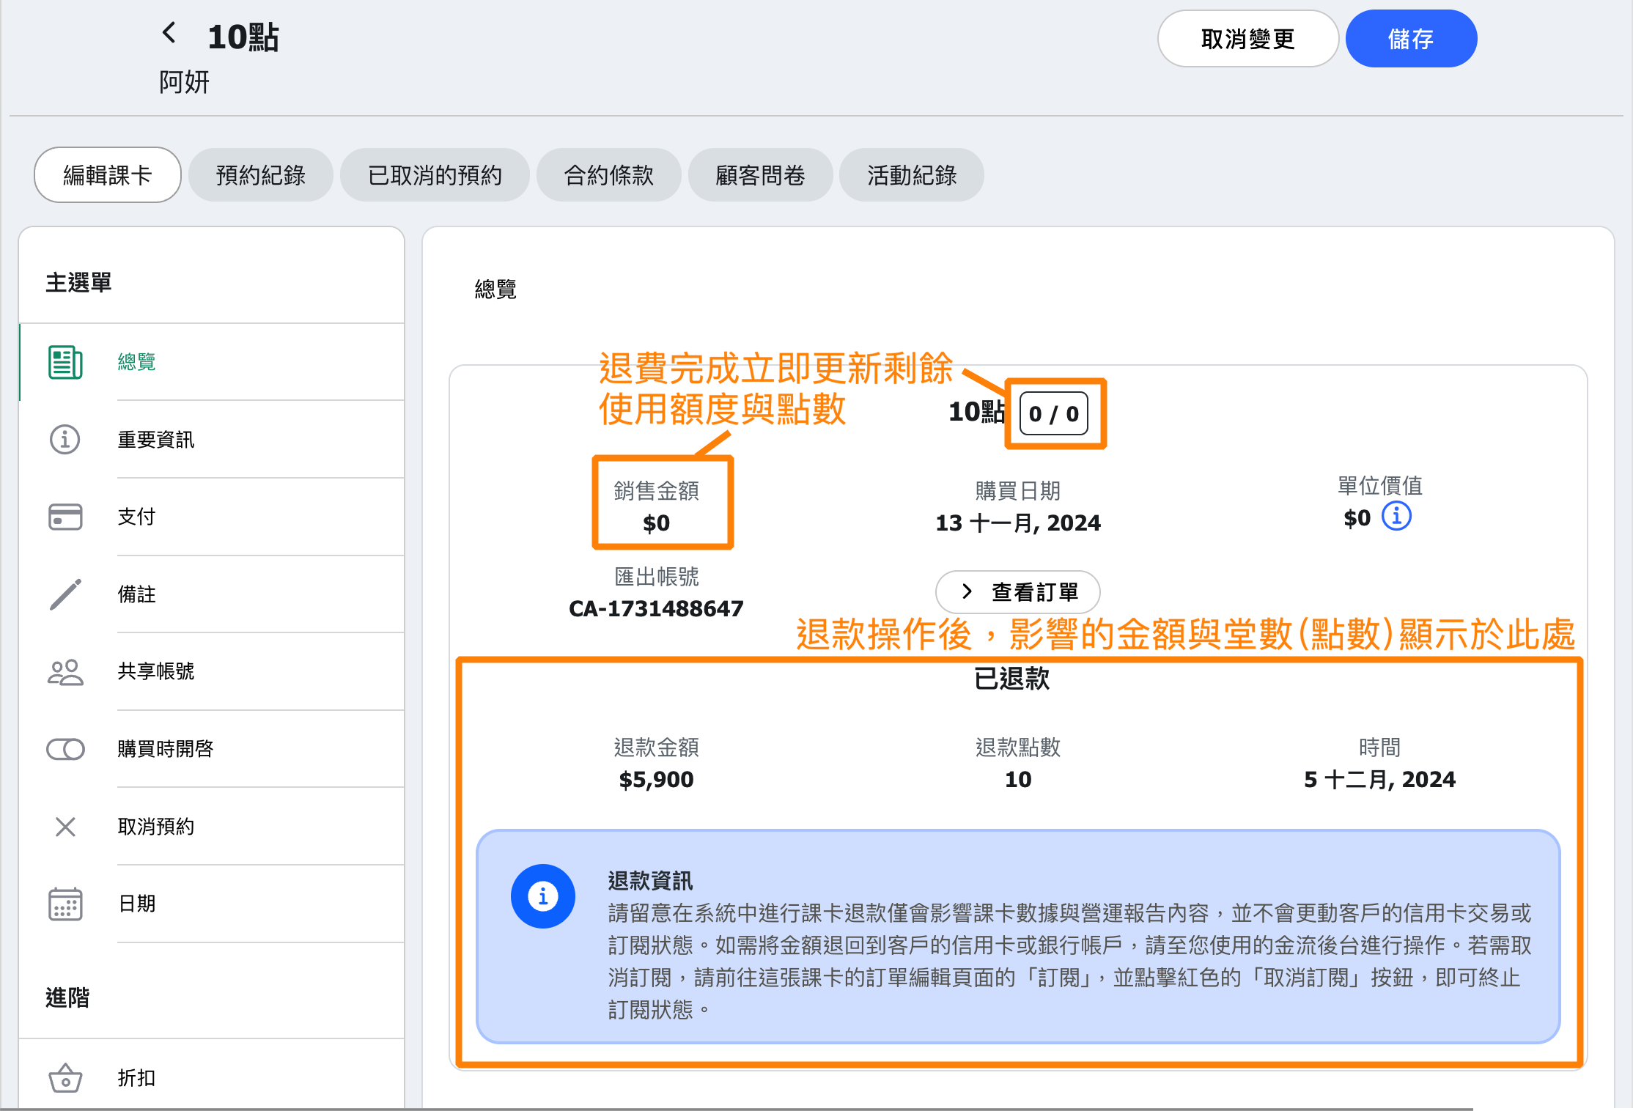The height and width of the screenshot is (1111, 1633).
Task: Click the 支付 credit card icon
Action: [65, 517]
